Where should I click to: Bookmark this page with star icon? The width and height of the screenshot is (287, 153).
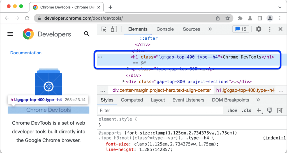pyautogui.click(x=228, y=18)
